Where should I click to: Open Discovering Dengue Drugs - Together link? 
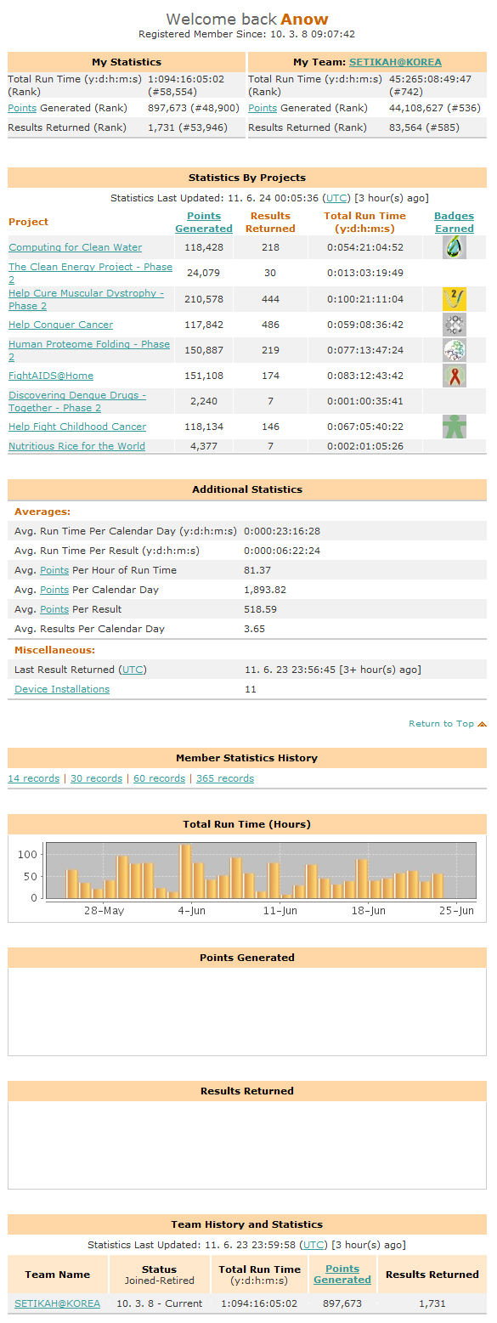pos(77,401)
